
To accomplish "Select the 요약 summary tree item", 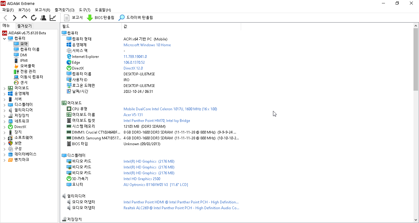I will point(21,44).
